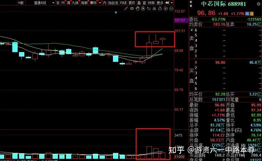
Task: Click the 市盈(静) value 160.2
Action: coord(220,155)
